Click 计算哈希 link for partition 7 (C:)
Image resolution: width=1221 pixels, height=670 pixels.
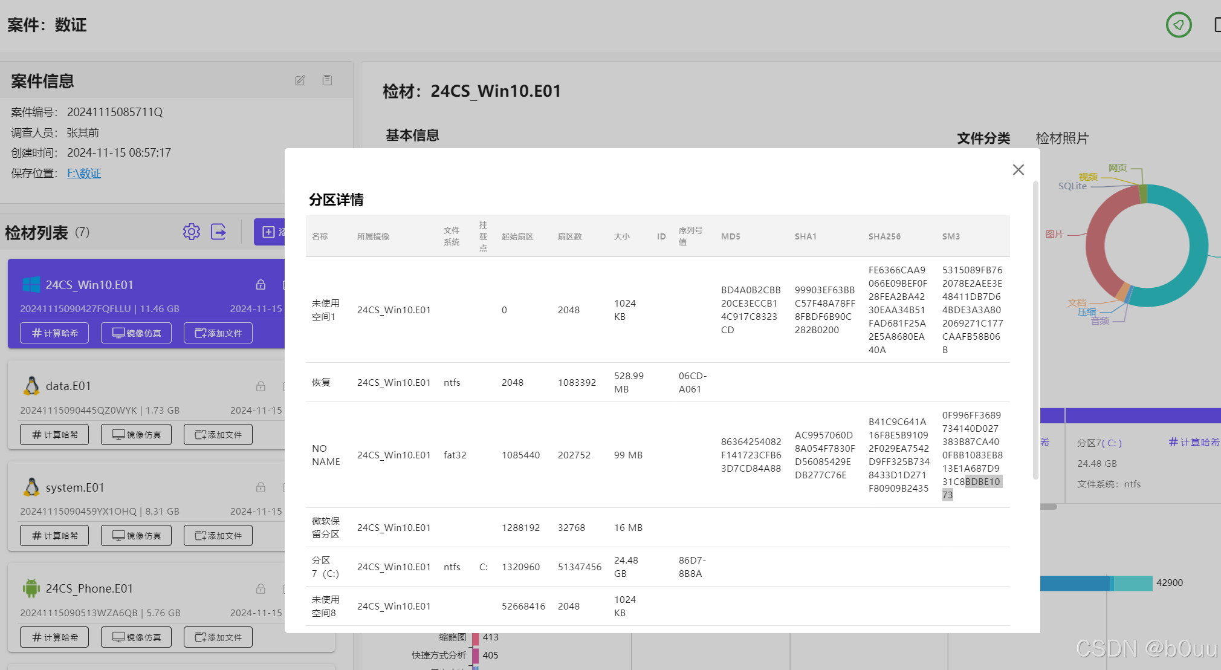click(1194, 443)
